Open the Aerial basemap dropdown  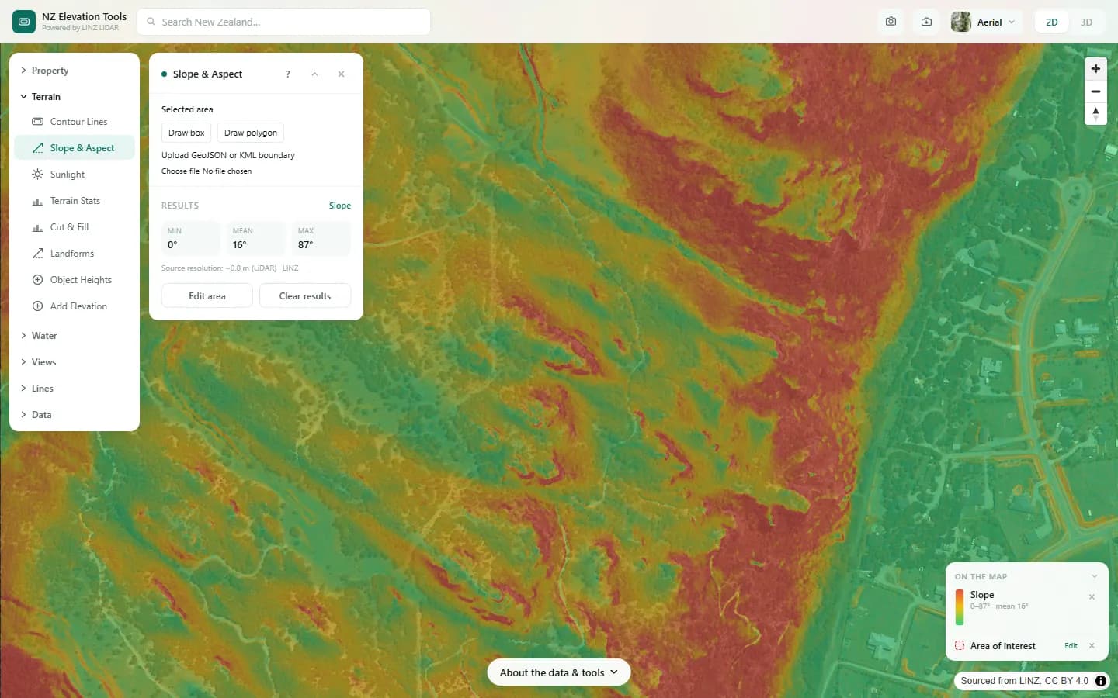[985, 22]
